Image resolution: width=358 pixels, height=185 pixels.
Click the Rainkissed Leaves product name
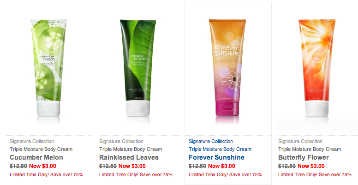coord(129,157)
